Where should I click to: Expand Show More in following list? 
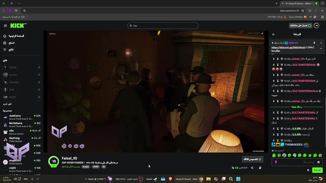click(7, 104)
